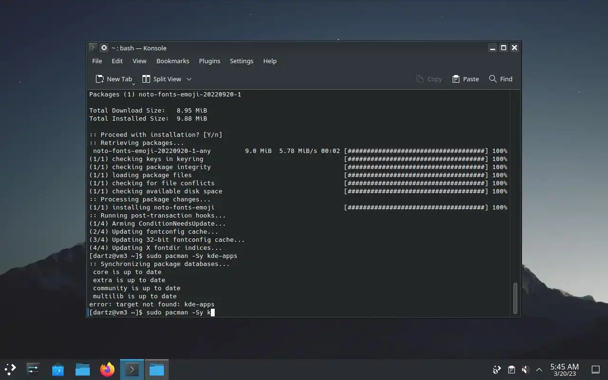
Task: Click the Copy toolbar button
Action: tap(429, 79)
